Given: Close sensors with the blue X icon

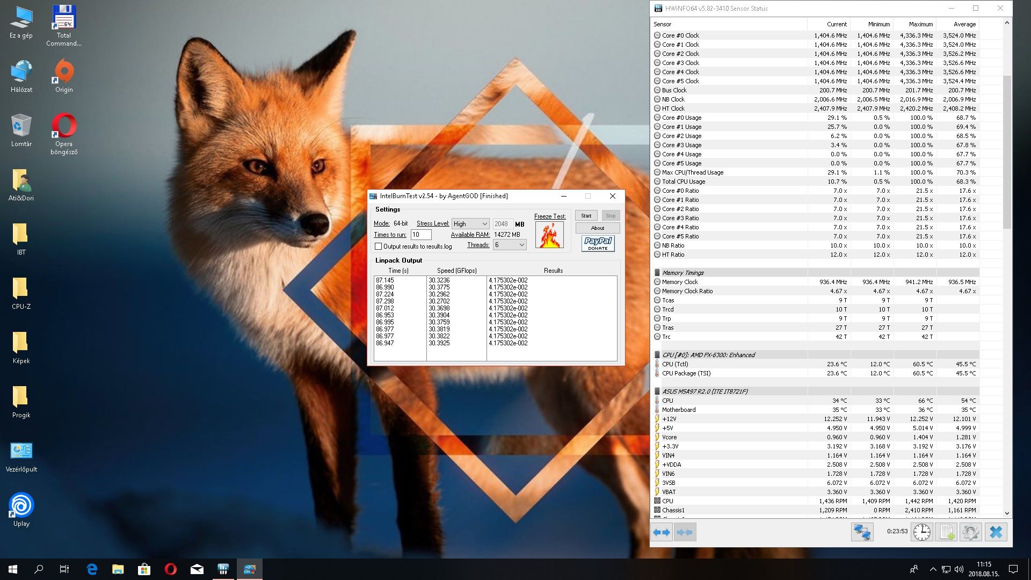Looking at the screenshot, I should coord(996,532).
